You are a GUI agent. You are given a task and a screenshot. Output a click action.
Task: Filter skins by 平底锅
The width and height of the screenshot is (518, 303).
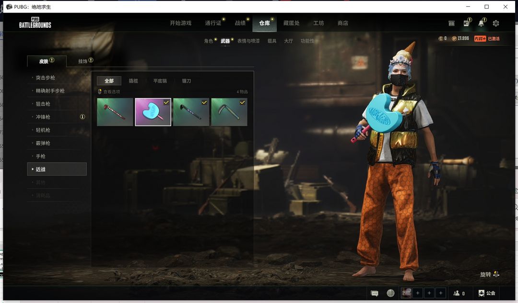[159, 81]
